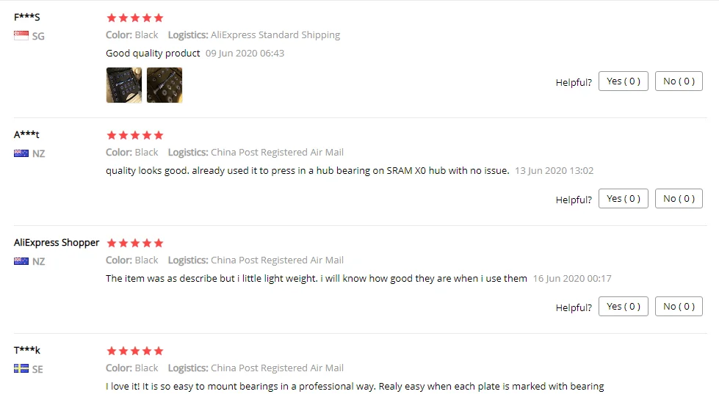Click the New Zealand flag under A***t
The height and width of the screenshot is (394, 719).
point(21,153)
